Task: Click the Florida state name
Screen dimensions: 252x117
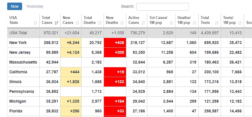Action: (16, 111)
